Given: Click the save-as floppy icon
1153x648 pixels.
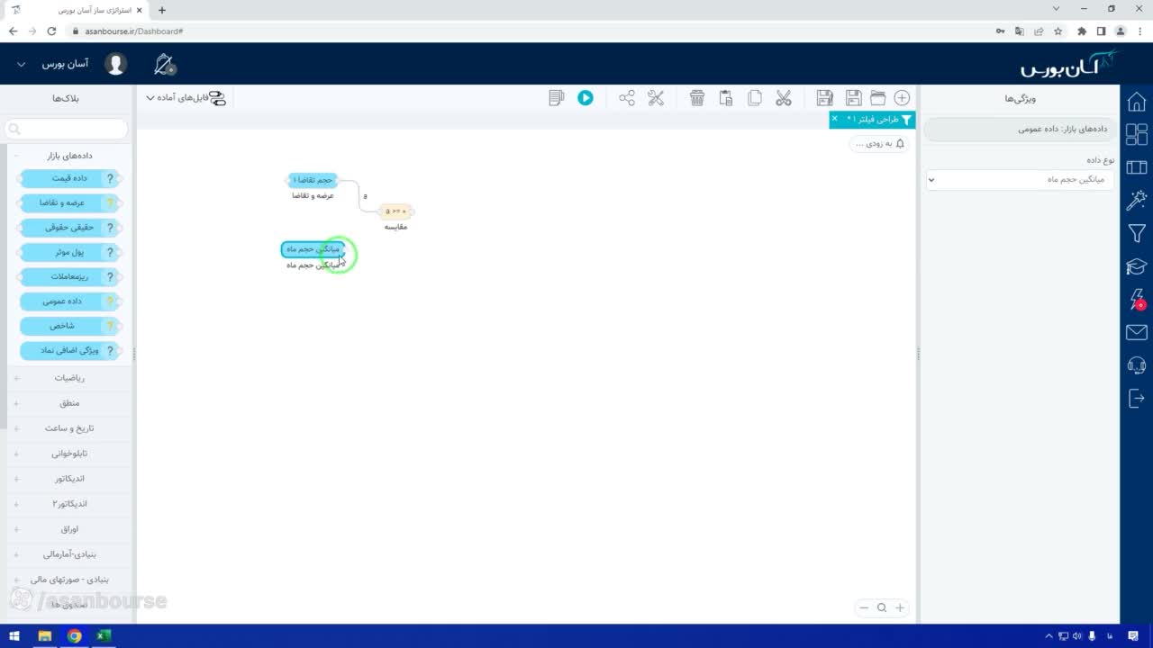Looking at the screenshot, I should pyautogui.click(x=824, y=98).
